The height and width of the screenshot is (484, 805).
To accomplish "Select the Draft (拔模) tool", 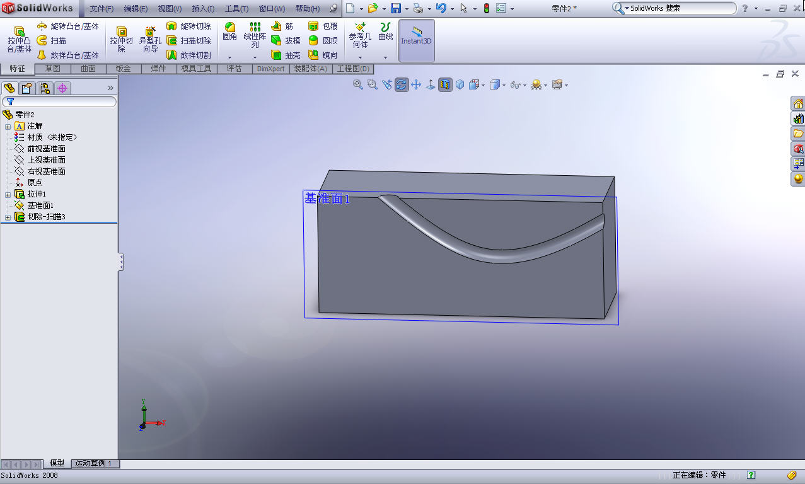I will point(286,40).
